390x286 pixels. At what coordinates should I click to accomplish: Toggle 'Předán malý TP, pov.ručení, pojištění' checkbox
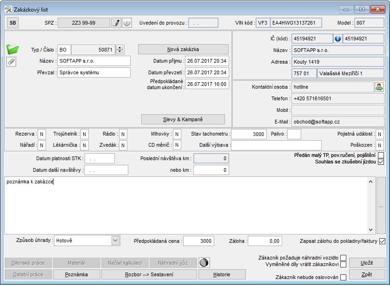[x=381, y=155]
